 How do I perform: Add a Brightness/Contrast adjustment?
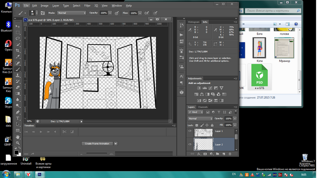[199, 88]
